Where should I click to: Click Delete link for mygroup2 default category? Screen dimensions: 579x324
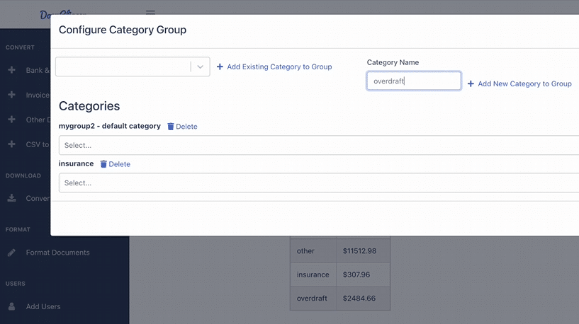coord(186,127)
